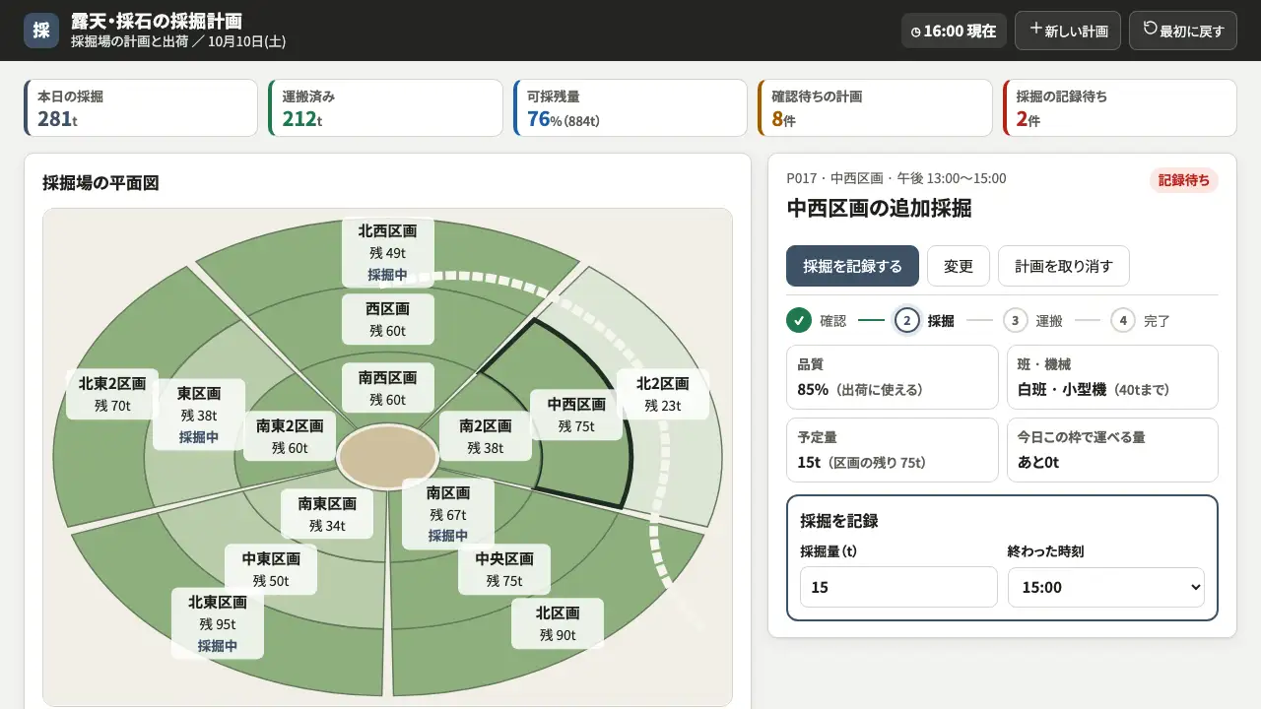Click the 品質 85% info card

point(893,377)
